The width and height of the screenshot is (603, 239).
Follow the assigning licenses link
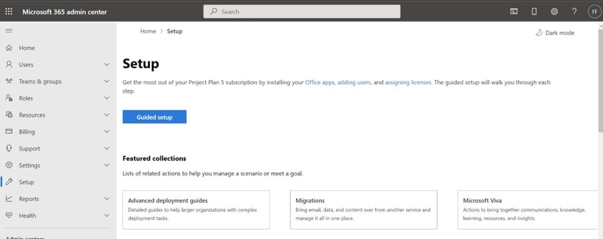pyautogui.click(x=408, y=82)
